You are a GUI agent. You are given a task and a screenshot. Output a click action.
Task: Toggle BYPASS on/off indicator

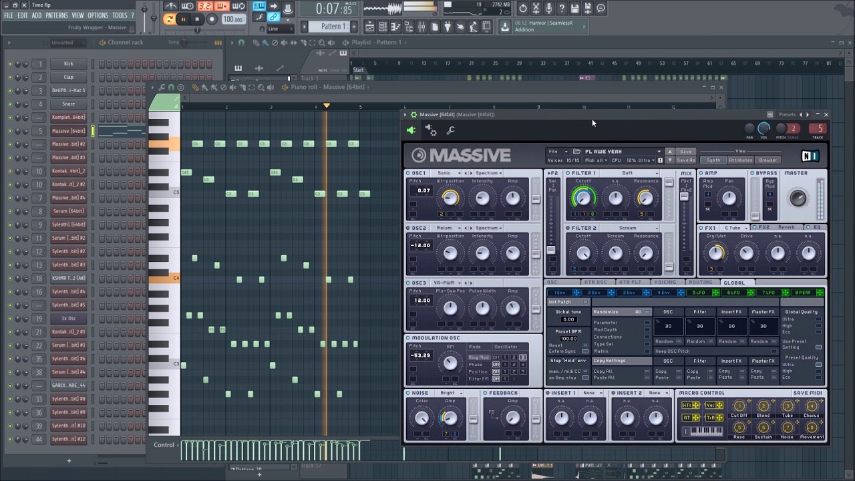tap(752, 173)
